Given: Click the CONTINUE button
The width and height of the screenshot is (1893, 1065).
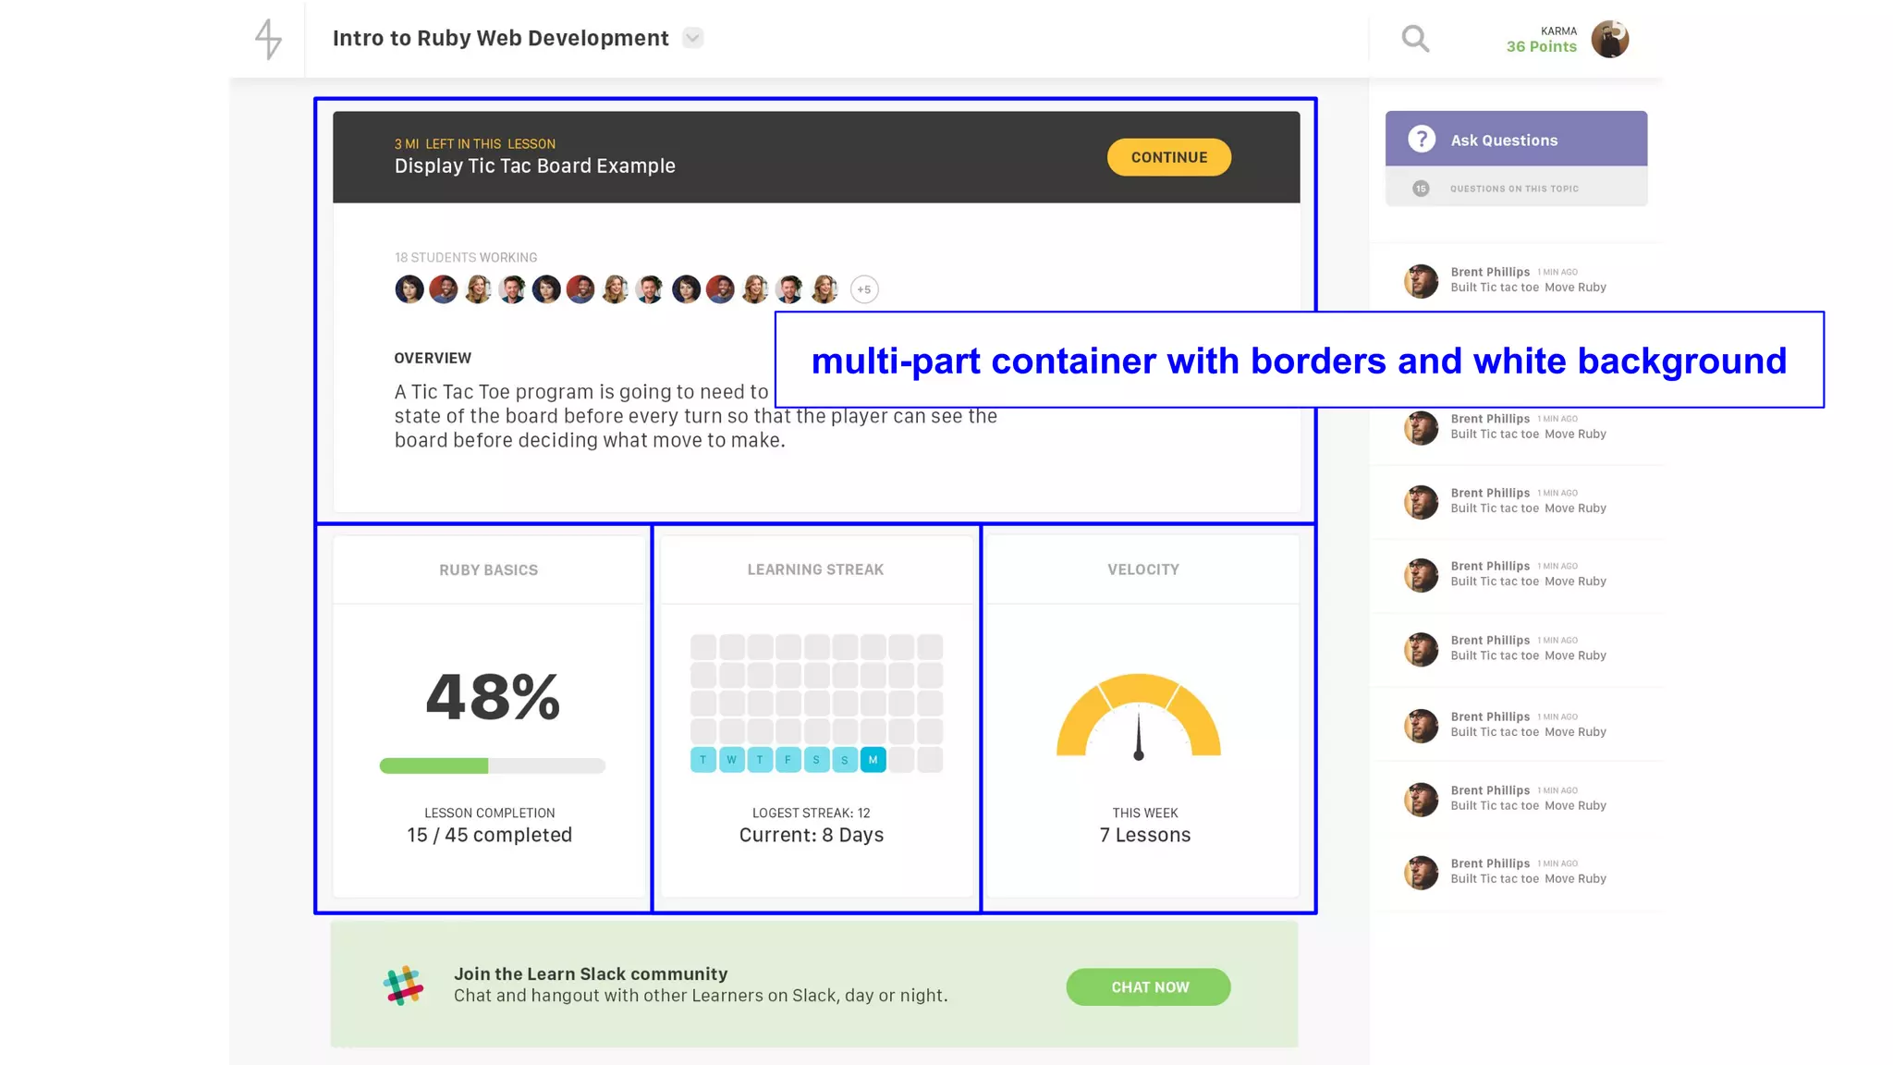Looking at the screenshot, I should [x=1168, y=157].
